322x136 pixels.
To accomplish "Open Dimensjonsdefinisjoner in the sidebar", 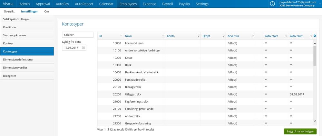I will tap(27, 59).
